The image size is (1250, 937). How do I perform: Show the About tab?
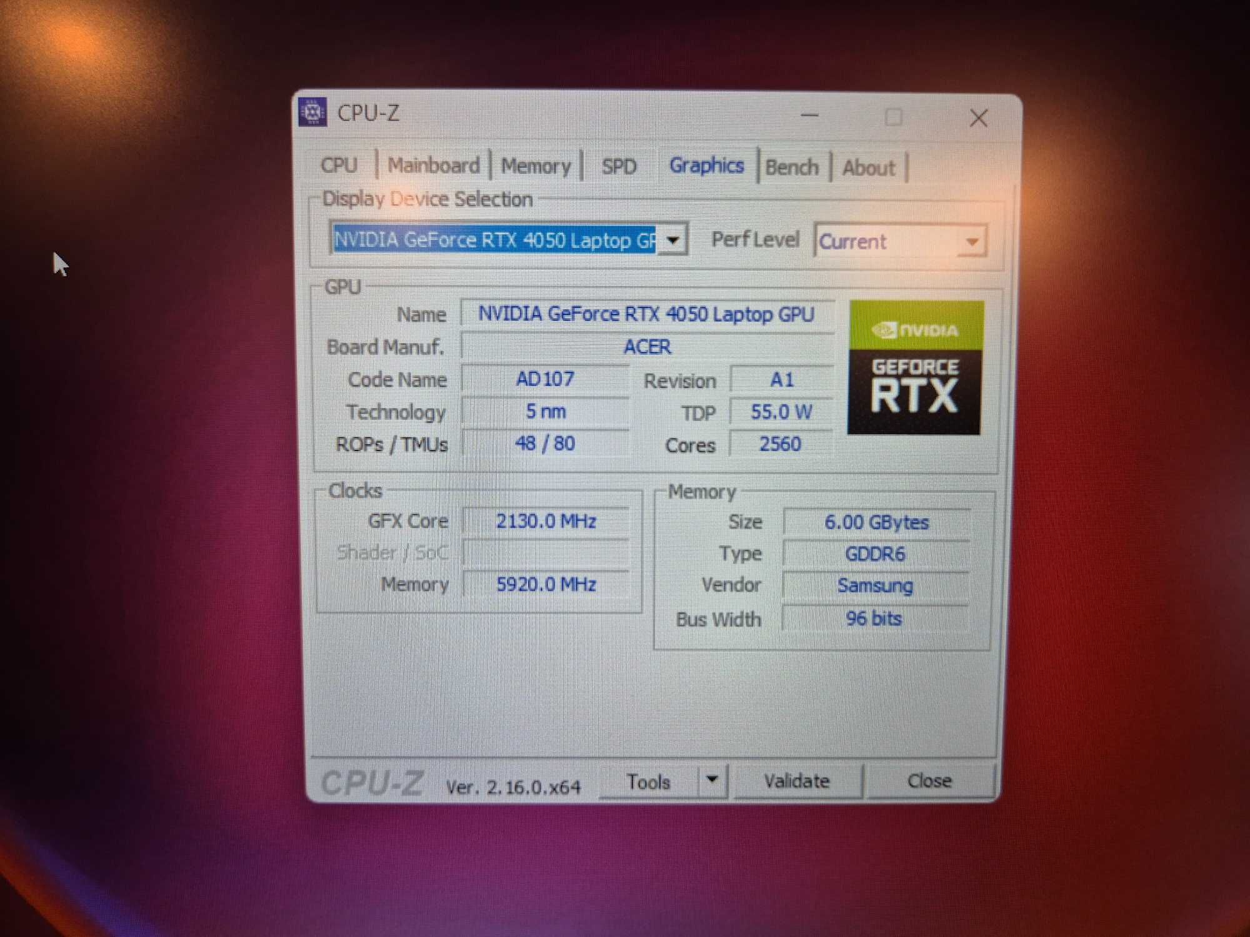(x=869, y=168)
